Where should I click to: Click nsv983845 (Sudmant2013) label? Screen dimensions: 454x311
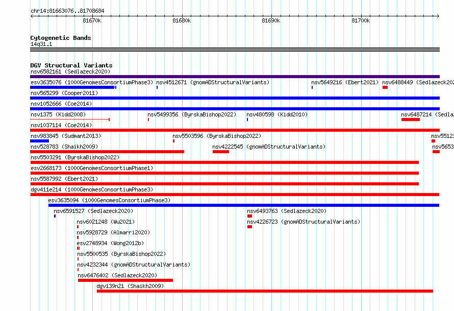click(66, 136)
